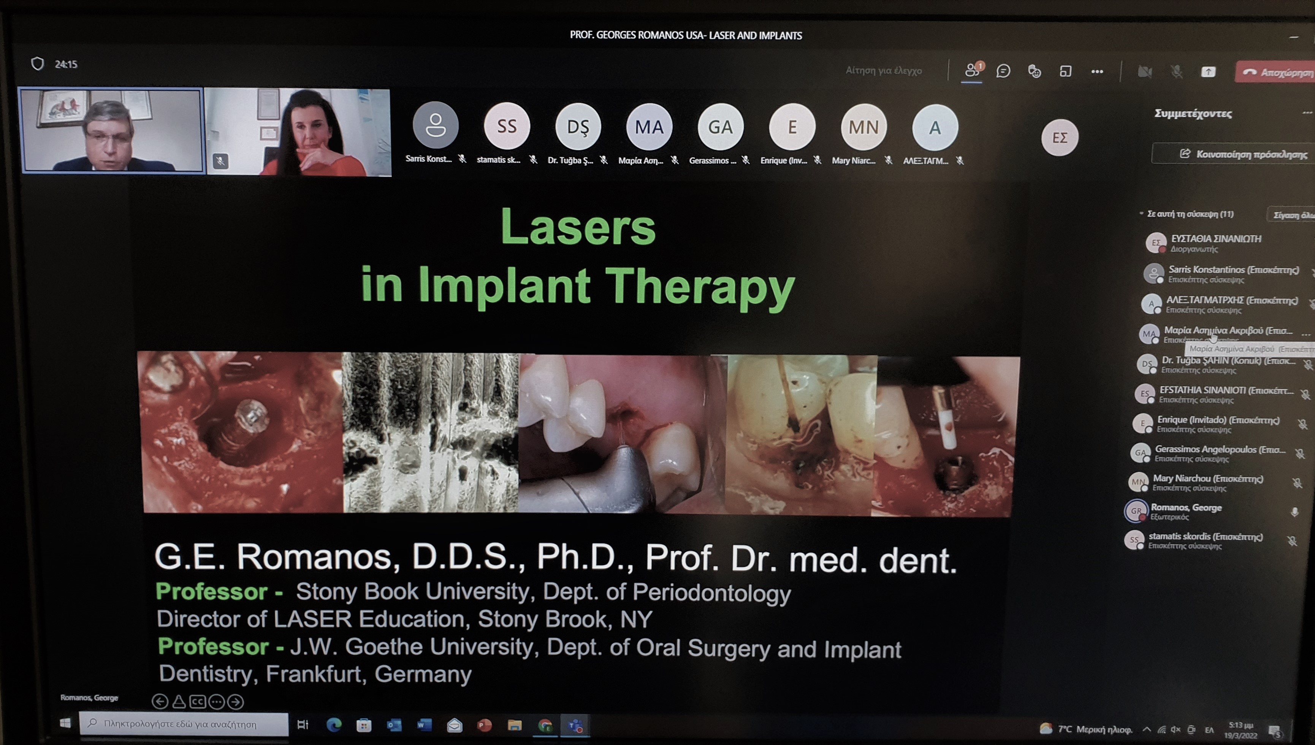The width and height of the screenshot is (1315, 745).
Task: Open the meeting chat panel
Action: click(x=1003, y=71)
